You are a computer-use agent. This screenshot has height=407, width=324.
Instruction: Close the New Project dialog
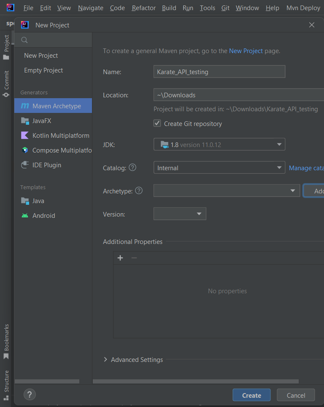(x=312, y=25)
